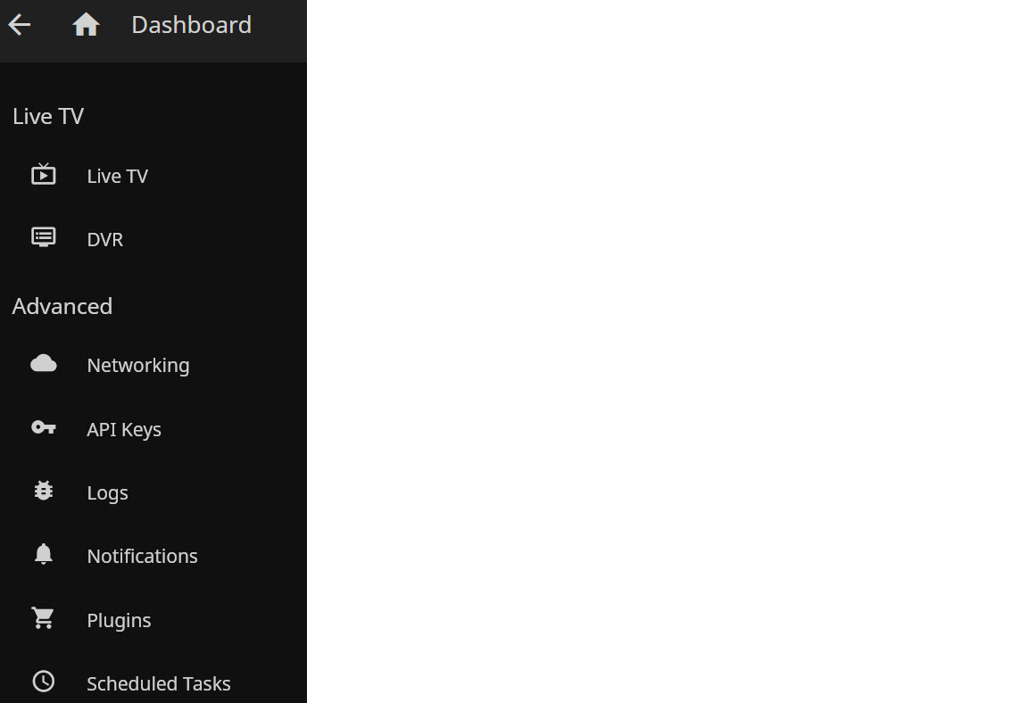Screen dimensions: 1028x703
Task: Go to Networking settings
Action: tap(137, 366)
